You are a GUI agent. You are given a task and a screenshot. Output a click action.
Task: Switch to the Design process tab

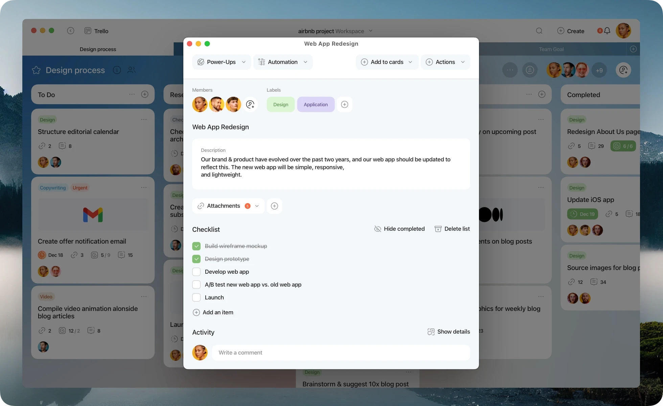[98, 49]
